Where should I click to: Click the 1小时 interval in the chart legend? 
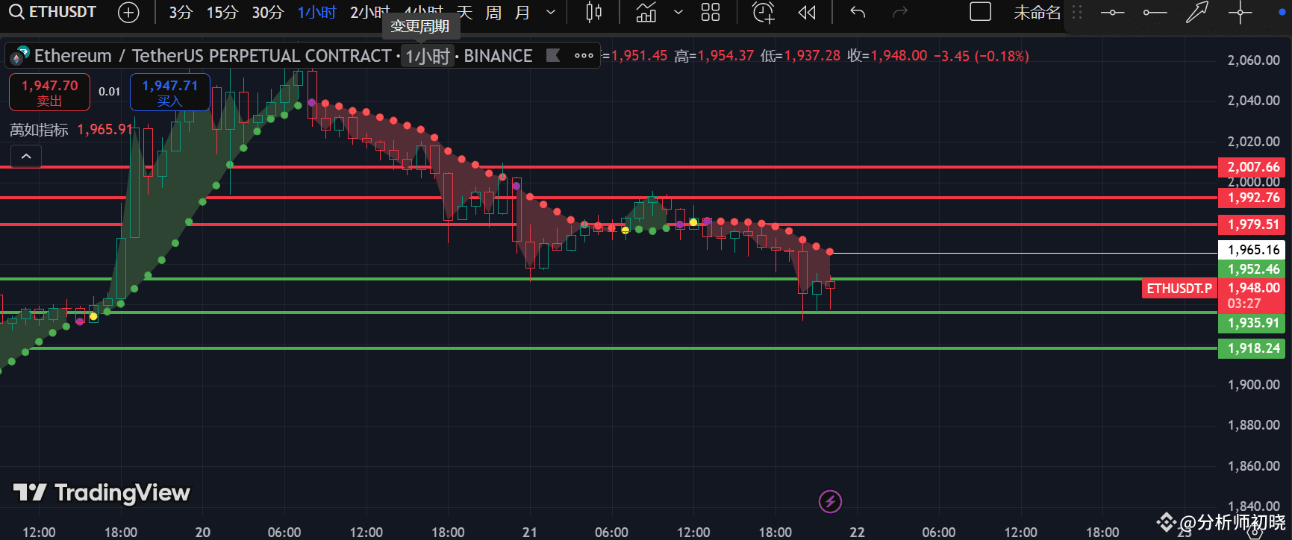(x=428, y=56)
